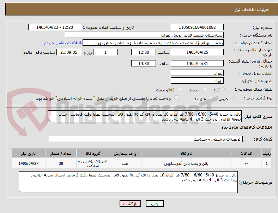Click the remaining days field showing 1
Image resolution: width=278 pixels, height=213 pixels.
[x=105, y=52]
